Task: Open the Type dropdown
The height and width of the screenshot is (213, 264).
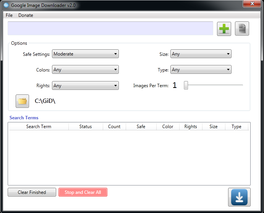Action: click(x=201, y=70)
